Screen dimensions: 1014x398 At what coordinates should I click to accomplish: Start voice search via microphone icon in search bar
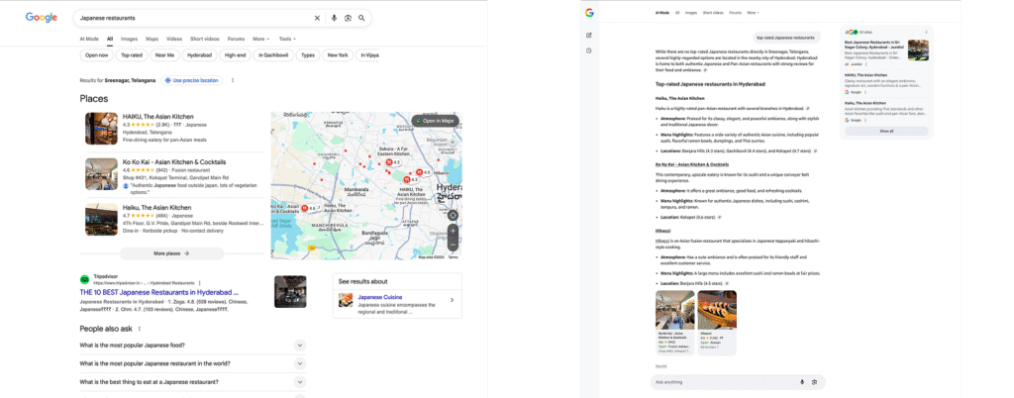pos(334,18)
